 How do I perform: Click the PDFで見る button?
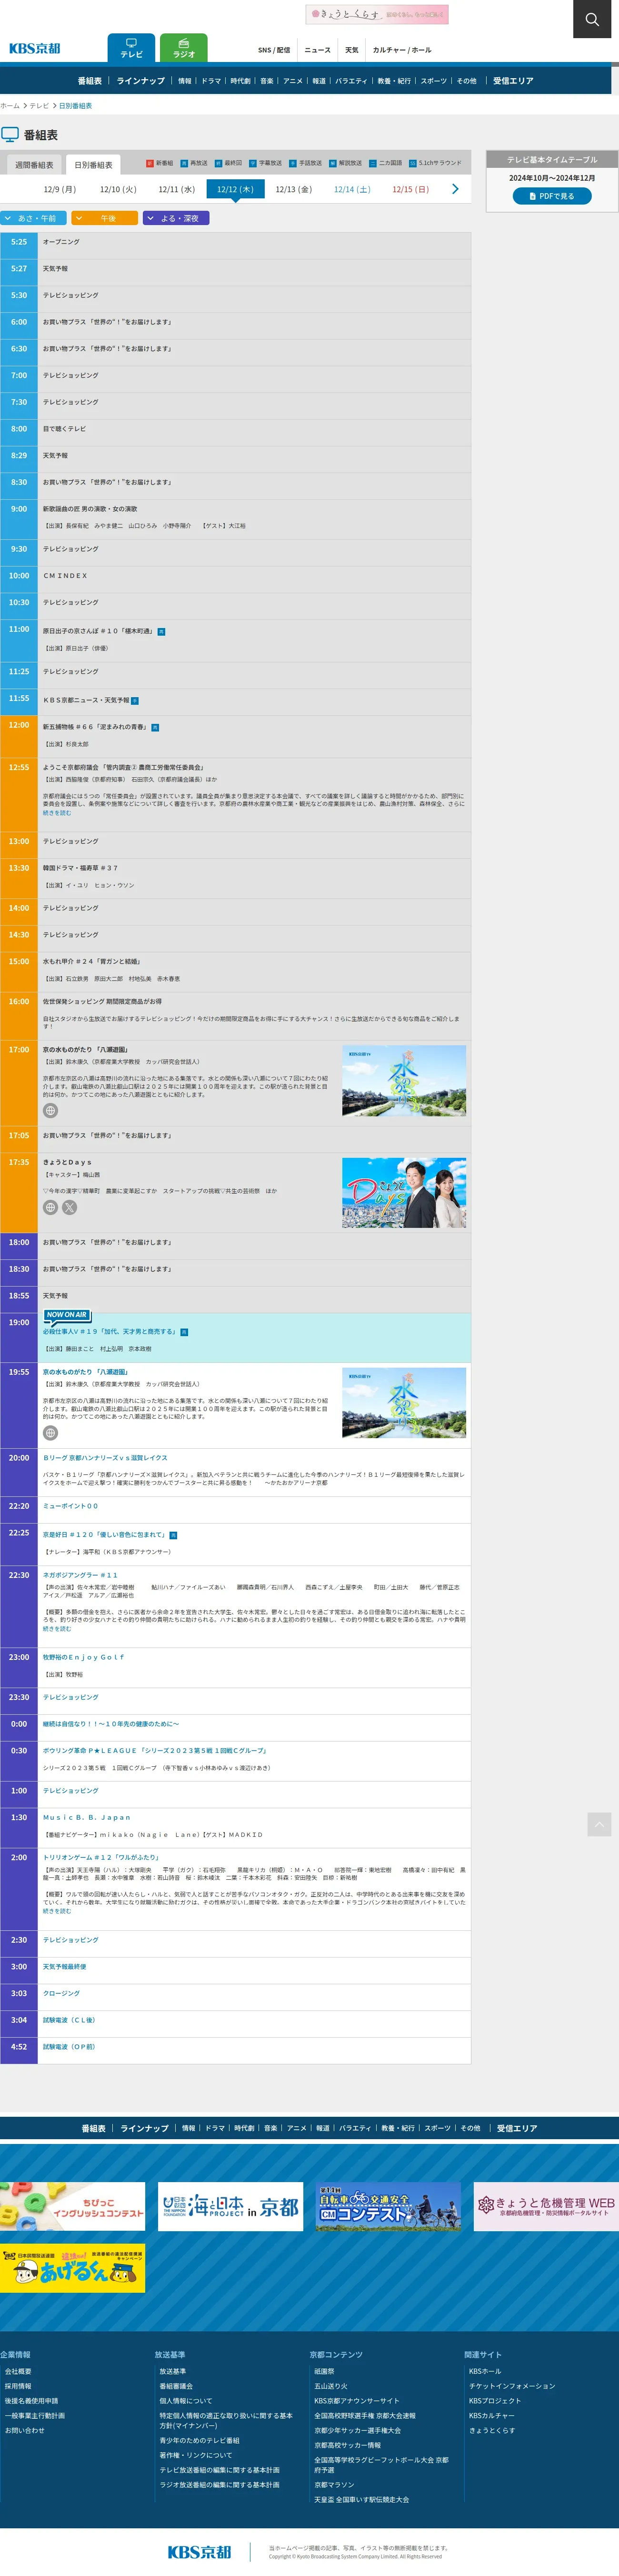click(552, 196)
